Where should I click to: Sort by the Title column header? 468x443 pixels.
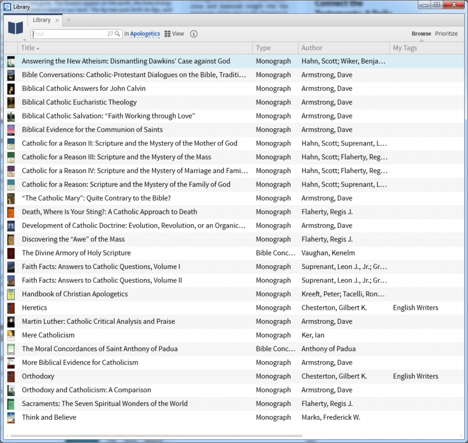point(28,48)
